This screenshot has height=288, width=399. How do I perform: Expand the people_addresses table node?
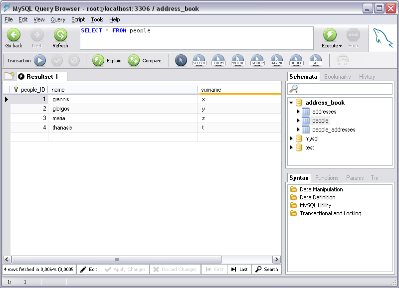tap(298, 130)
